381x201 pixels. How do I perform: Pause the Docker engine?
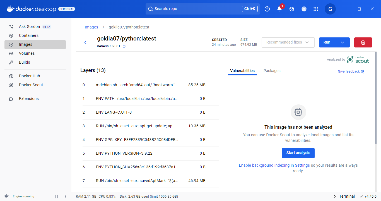click(56, 197)
